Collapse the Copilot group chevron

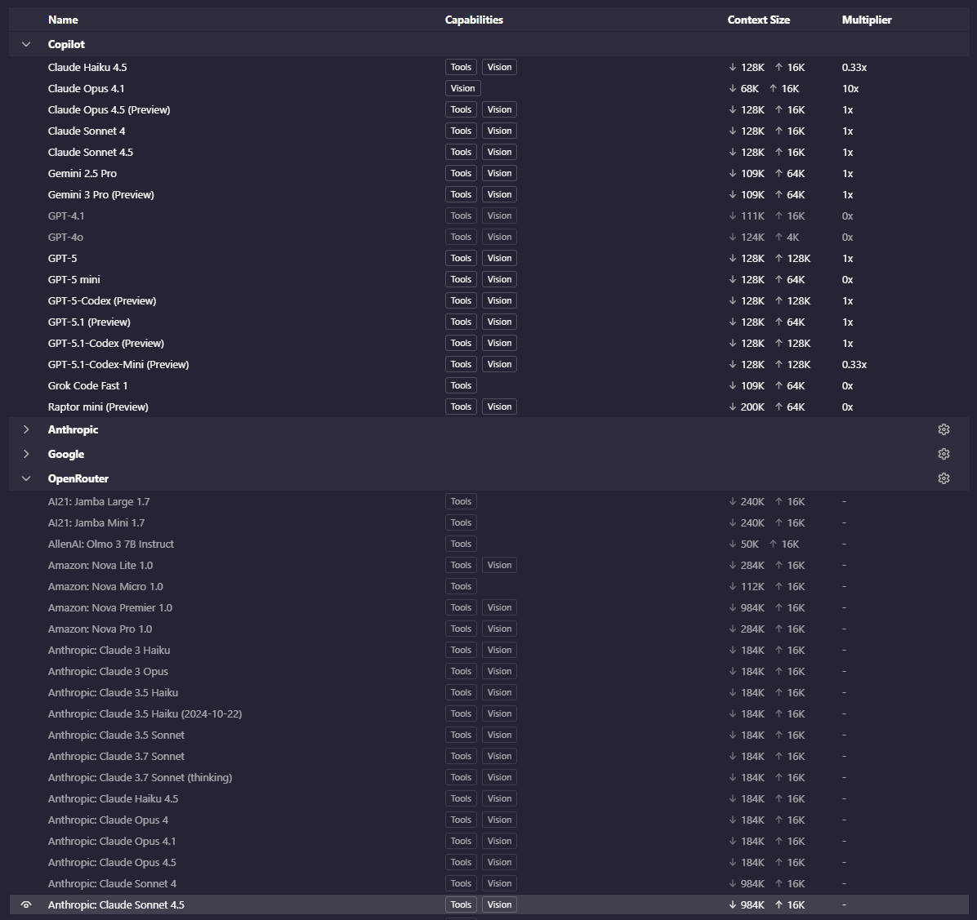[x=26, y=44]
